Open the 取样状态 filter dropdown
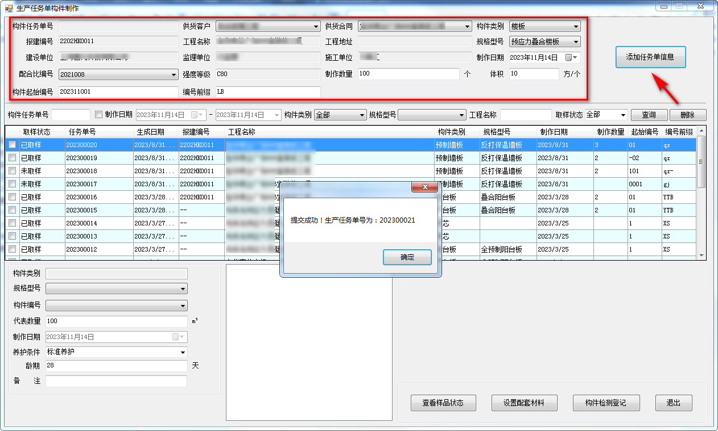Screen dimensions: 718x431 coord(623,115)
